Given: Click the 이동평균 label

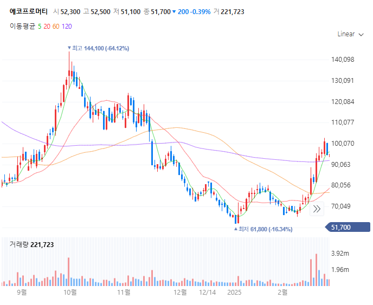Looking at the screenshot, I should pos(22,27).
